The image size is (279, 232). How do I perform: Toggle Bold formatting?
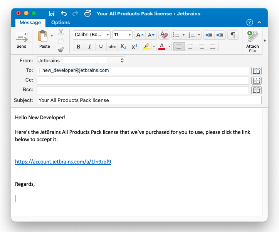click(x=79, y=47)
